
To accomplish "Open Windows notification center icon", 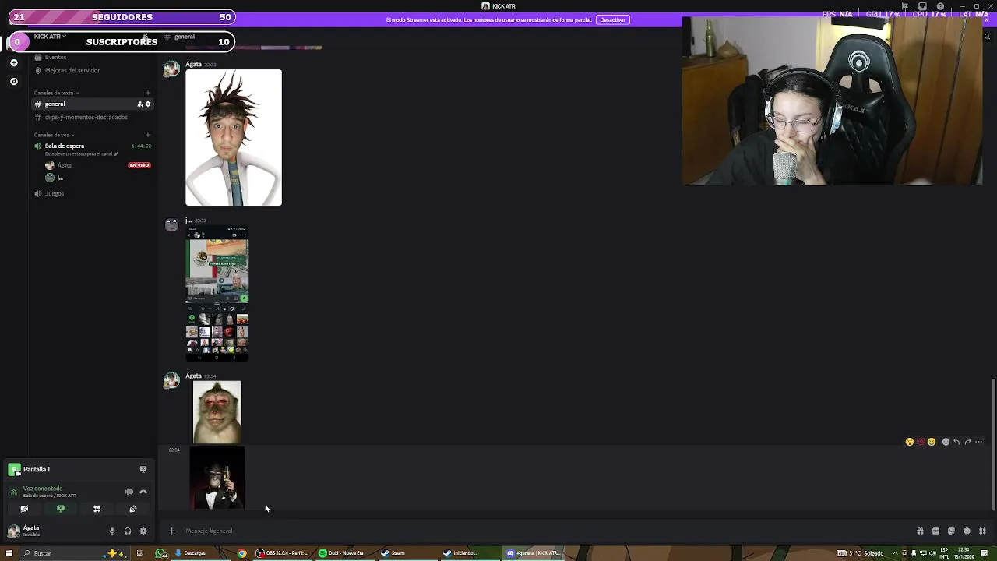I will (x=985, y=553).
